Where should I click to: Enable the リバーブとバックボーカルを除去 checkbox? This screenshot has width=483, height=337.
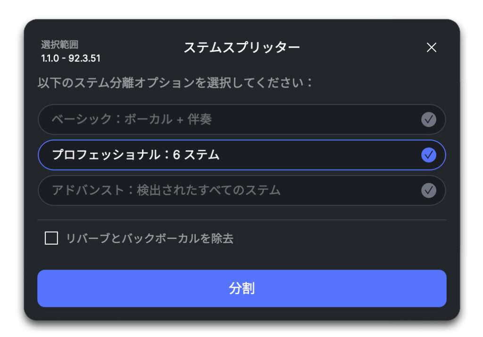pyautogui.click(x=51, y=238)
